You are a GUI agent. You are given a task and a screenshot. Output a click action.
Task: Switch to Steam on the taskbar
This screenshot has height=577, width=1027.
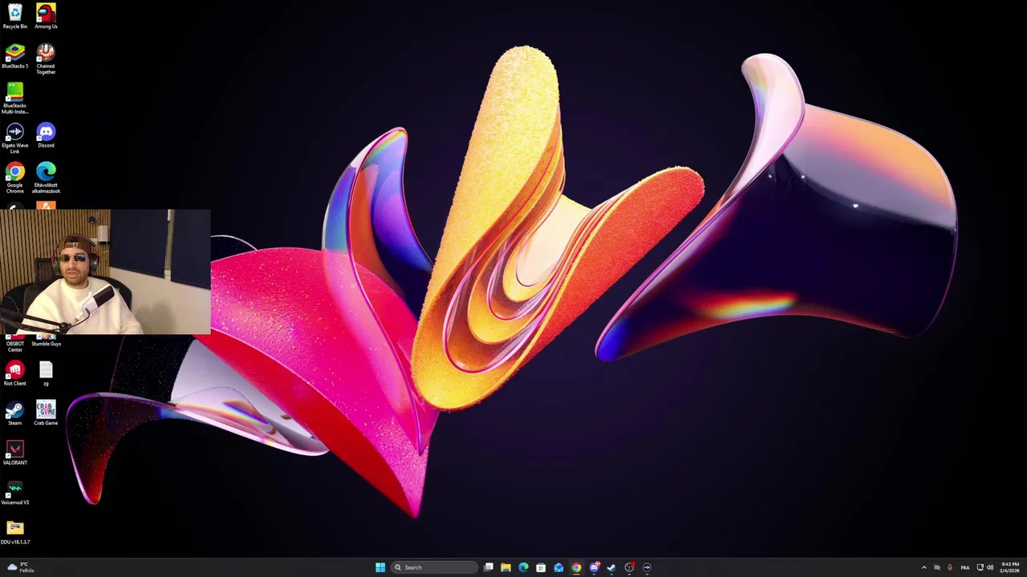click(611, 567)
